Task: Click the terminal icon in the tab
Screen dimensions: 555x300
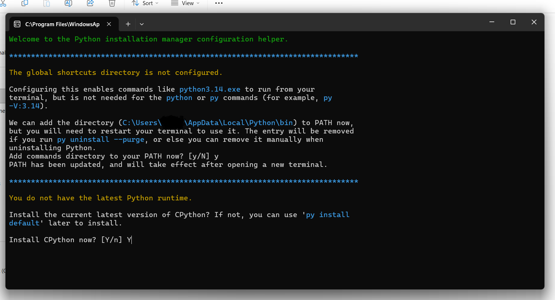Action: pyautogui.click(x=17, y=24)
